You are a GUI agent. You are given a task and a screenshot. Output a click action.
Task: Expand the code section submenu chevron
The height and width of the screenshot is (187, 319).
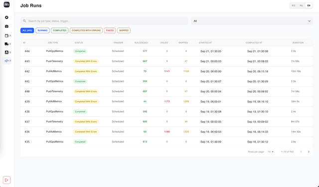click(x=10, y=61)
